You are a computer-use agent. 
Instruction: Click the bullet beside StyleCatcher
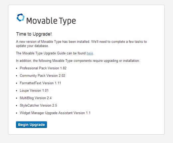click(x=17, y=106)
